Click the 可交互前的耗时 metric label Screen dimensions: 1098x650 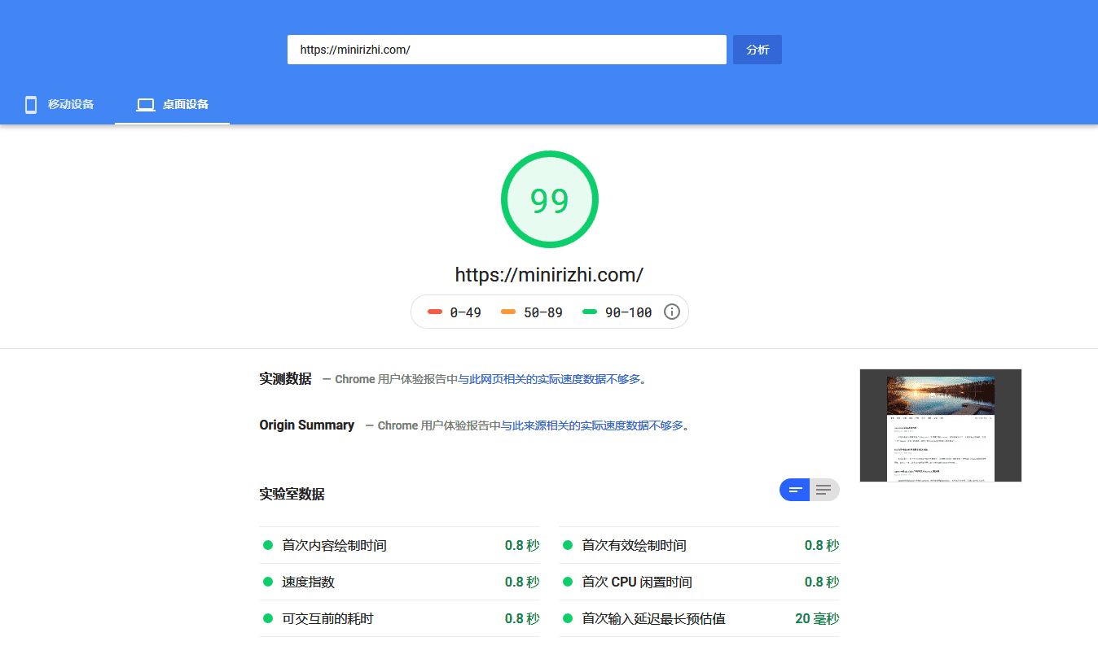coord(327,619)
